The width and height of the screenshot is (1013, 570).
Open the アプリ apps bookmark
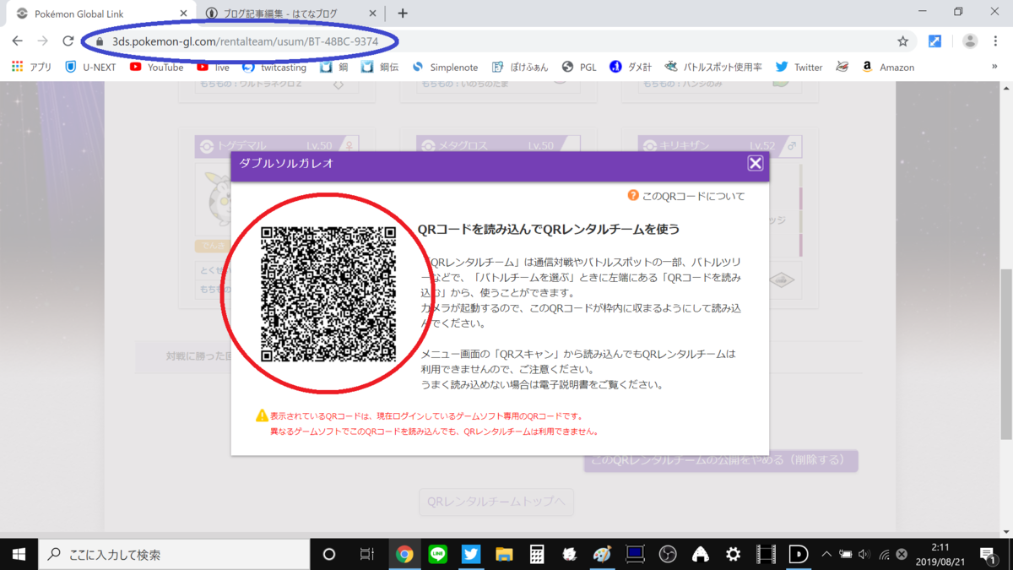click(32, 67)
